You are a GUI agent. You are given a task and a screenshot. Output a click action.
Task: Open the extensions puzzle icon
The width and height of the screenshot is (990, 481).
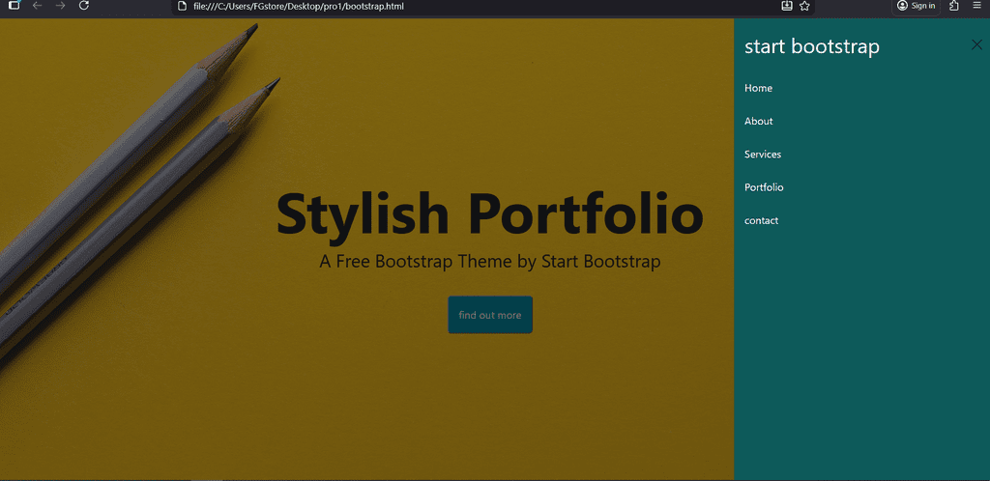click(x=954, y=6)
